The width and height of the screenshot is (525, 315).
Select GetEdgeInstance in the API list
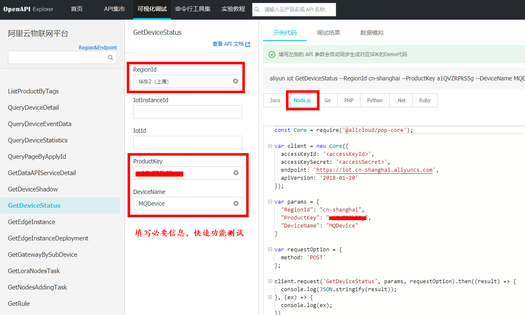coord(31,222)
